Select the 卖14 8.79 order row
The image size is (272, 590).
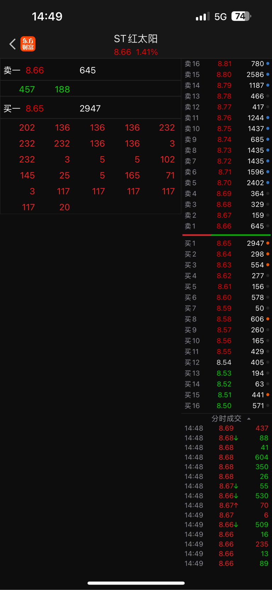pyautogui.click(x=227, y=85)
